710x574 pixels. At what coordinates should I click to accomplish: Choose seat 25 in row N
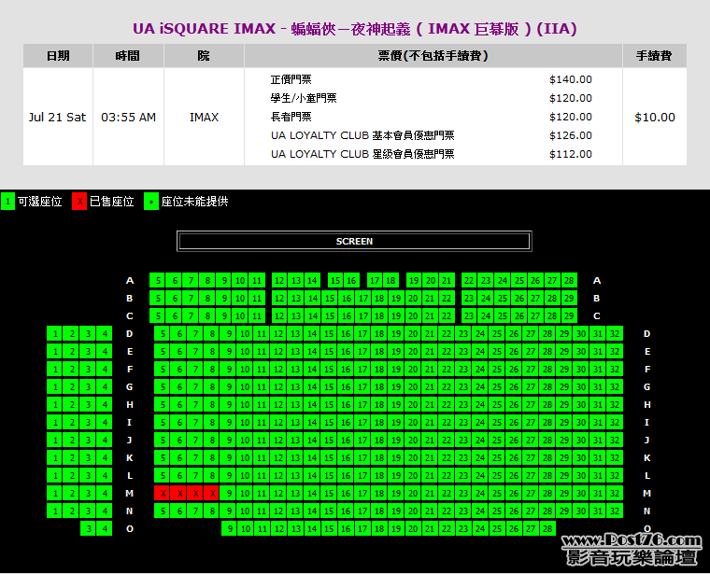tap(497, 511)
